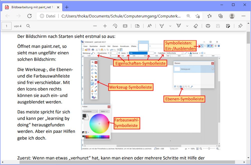The image size is (251, 165).
Task: Open the Collections icon in Edge
Action: [220, 16]
